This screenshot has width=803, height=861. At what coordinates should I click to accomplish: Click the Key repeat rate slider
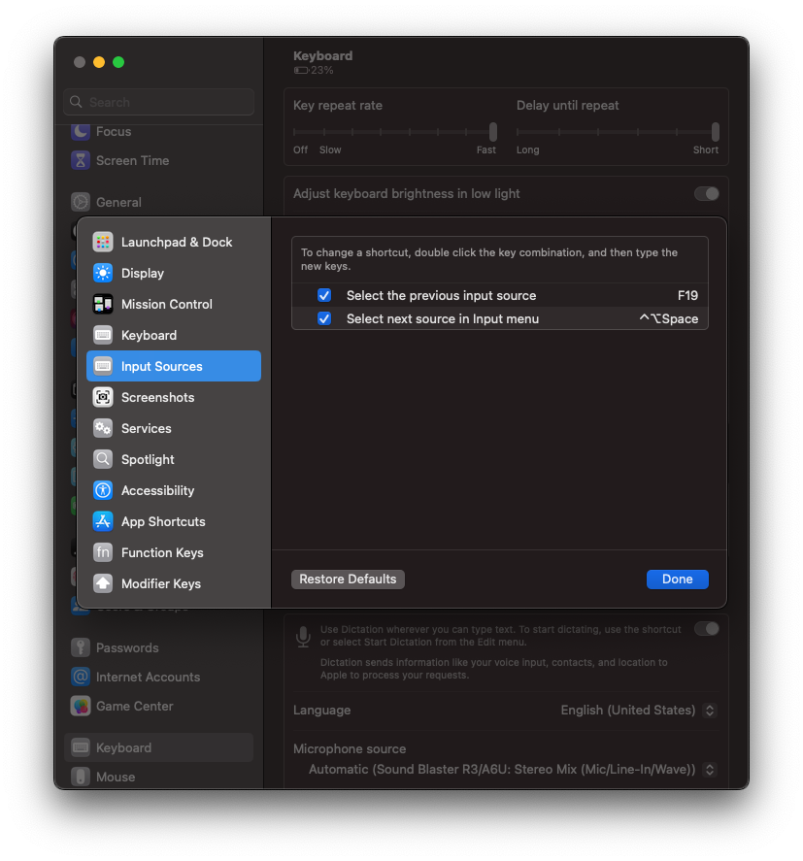pyautogui.click(x=395, y=132)
